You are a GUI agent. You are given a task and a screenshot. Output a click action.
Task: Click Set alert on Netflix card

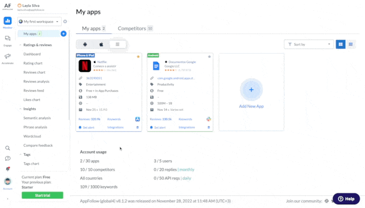coord(86,128)
